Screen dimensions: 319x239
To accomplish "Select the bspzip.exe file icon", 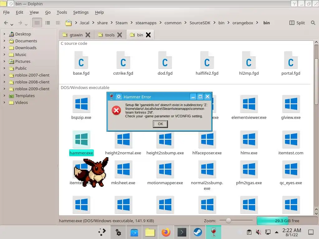I will [x=81, y=104].
